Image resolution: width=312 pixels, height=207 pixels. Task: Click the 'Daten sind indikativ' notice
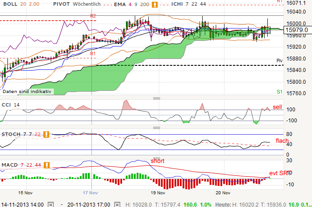pyautogui.click(x=27, y=92)
